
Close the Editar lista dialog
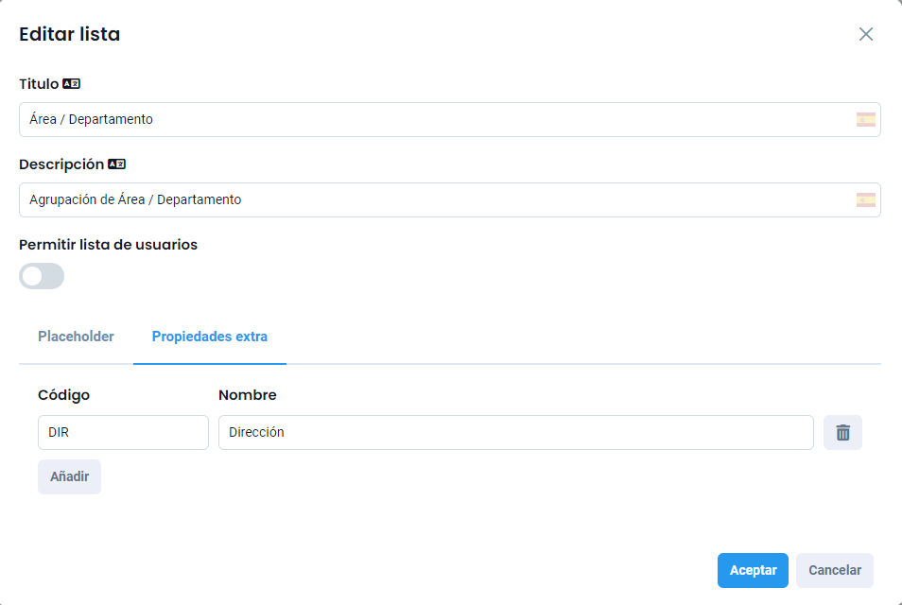pos(865,35)
